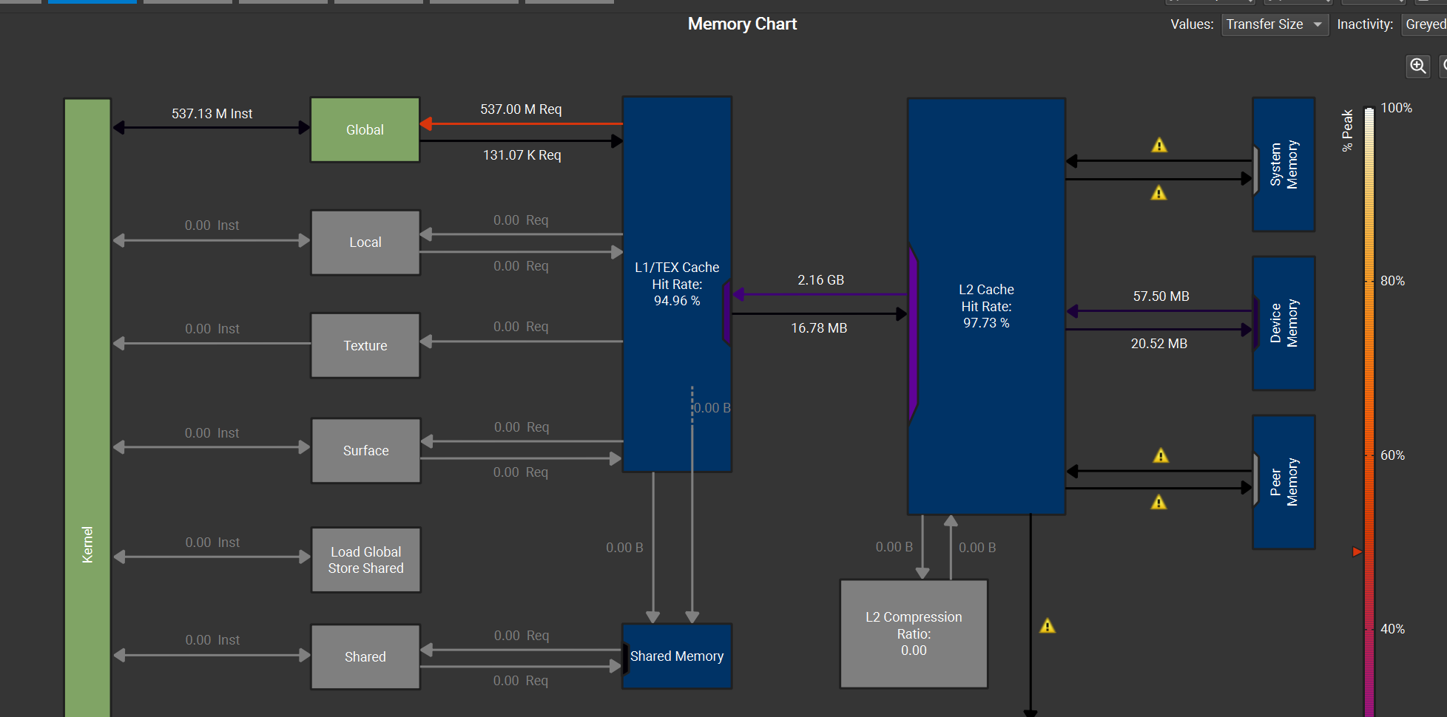The image size is (1447, 717).
Task: Click the upper warning icon near System Memory
Action: coord(1159,146)
